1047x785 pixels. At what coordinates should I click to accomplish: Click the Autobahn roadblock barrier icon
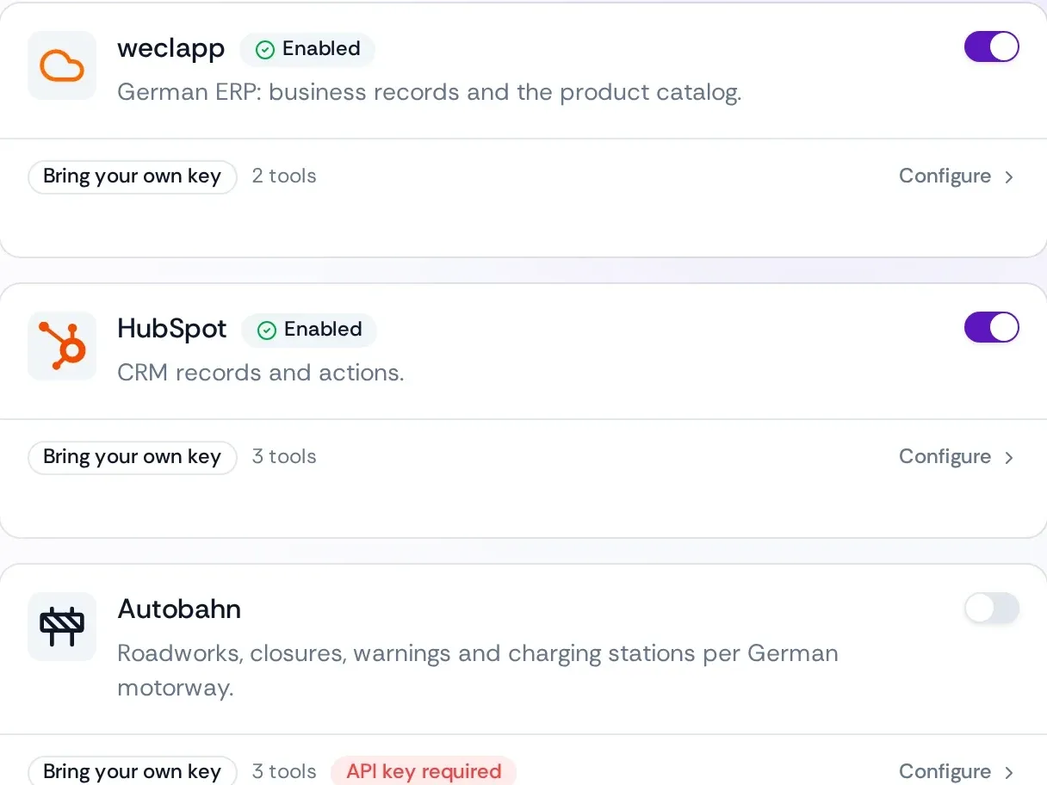tap(62, 627)
